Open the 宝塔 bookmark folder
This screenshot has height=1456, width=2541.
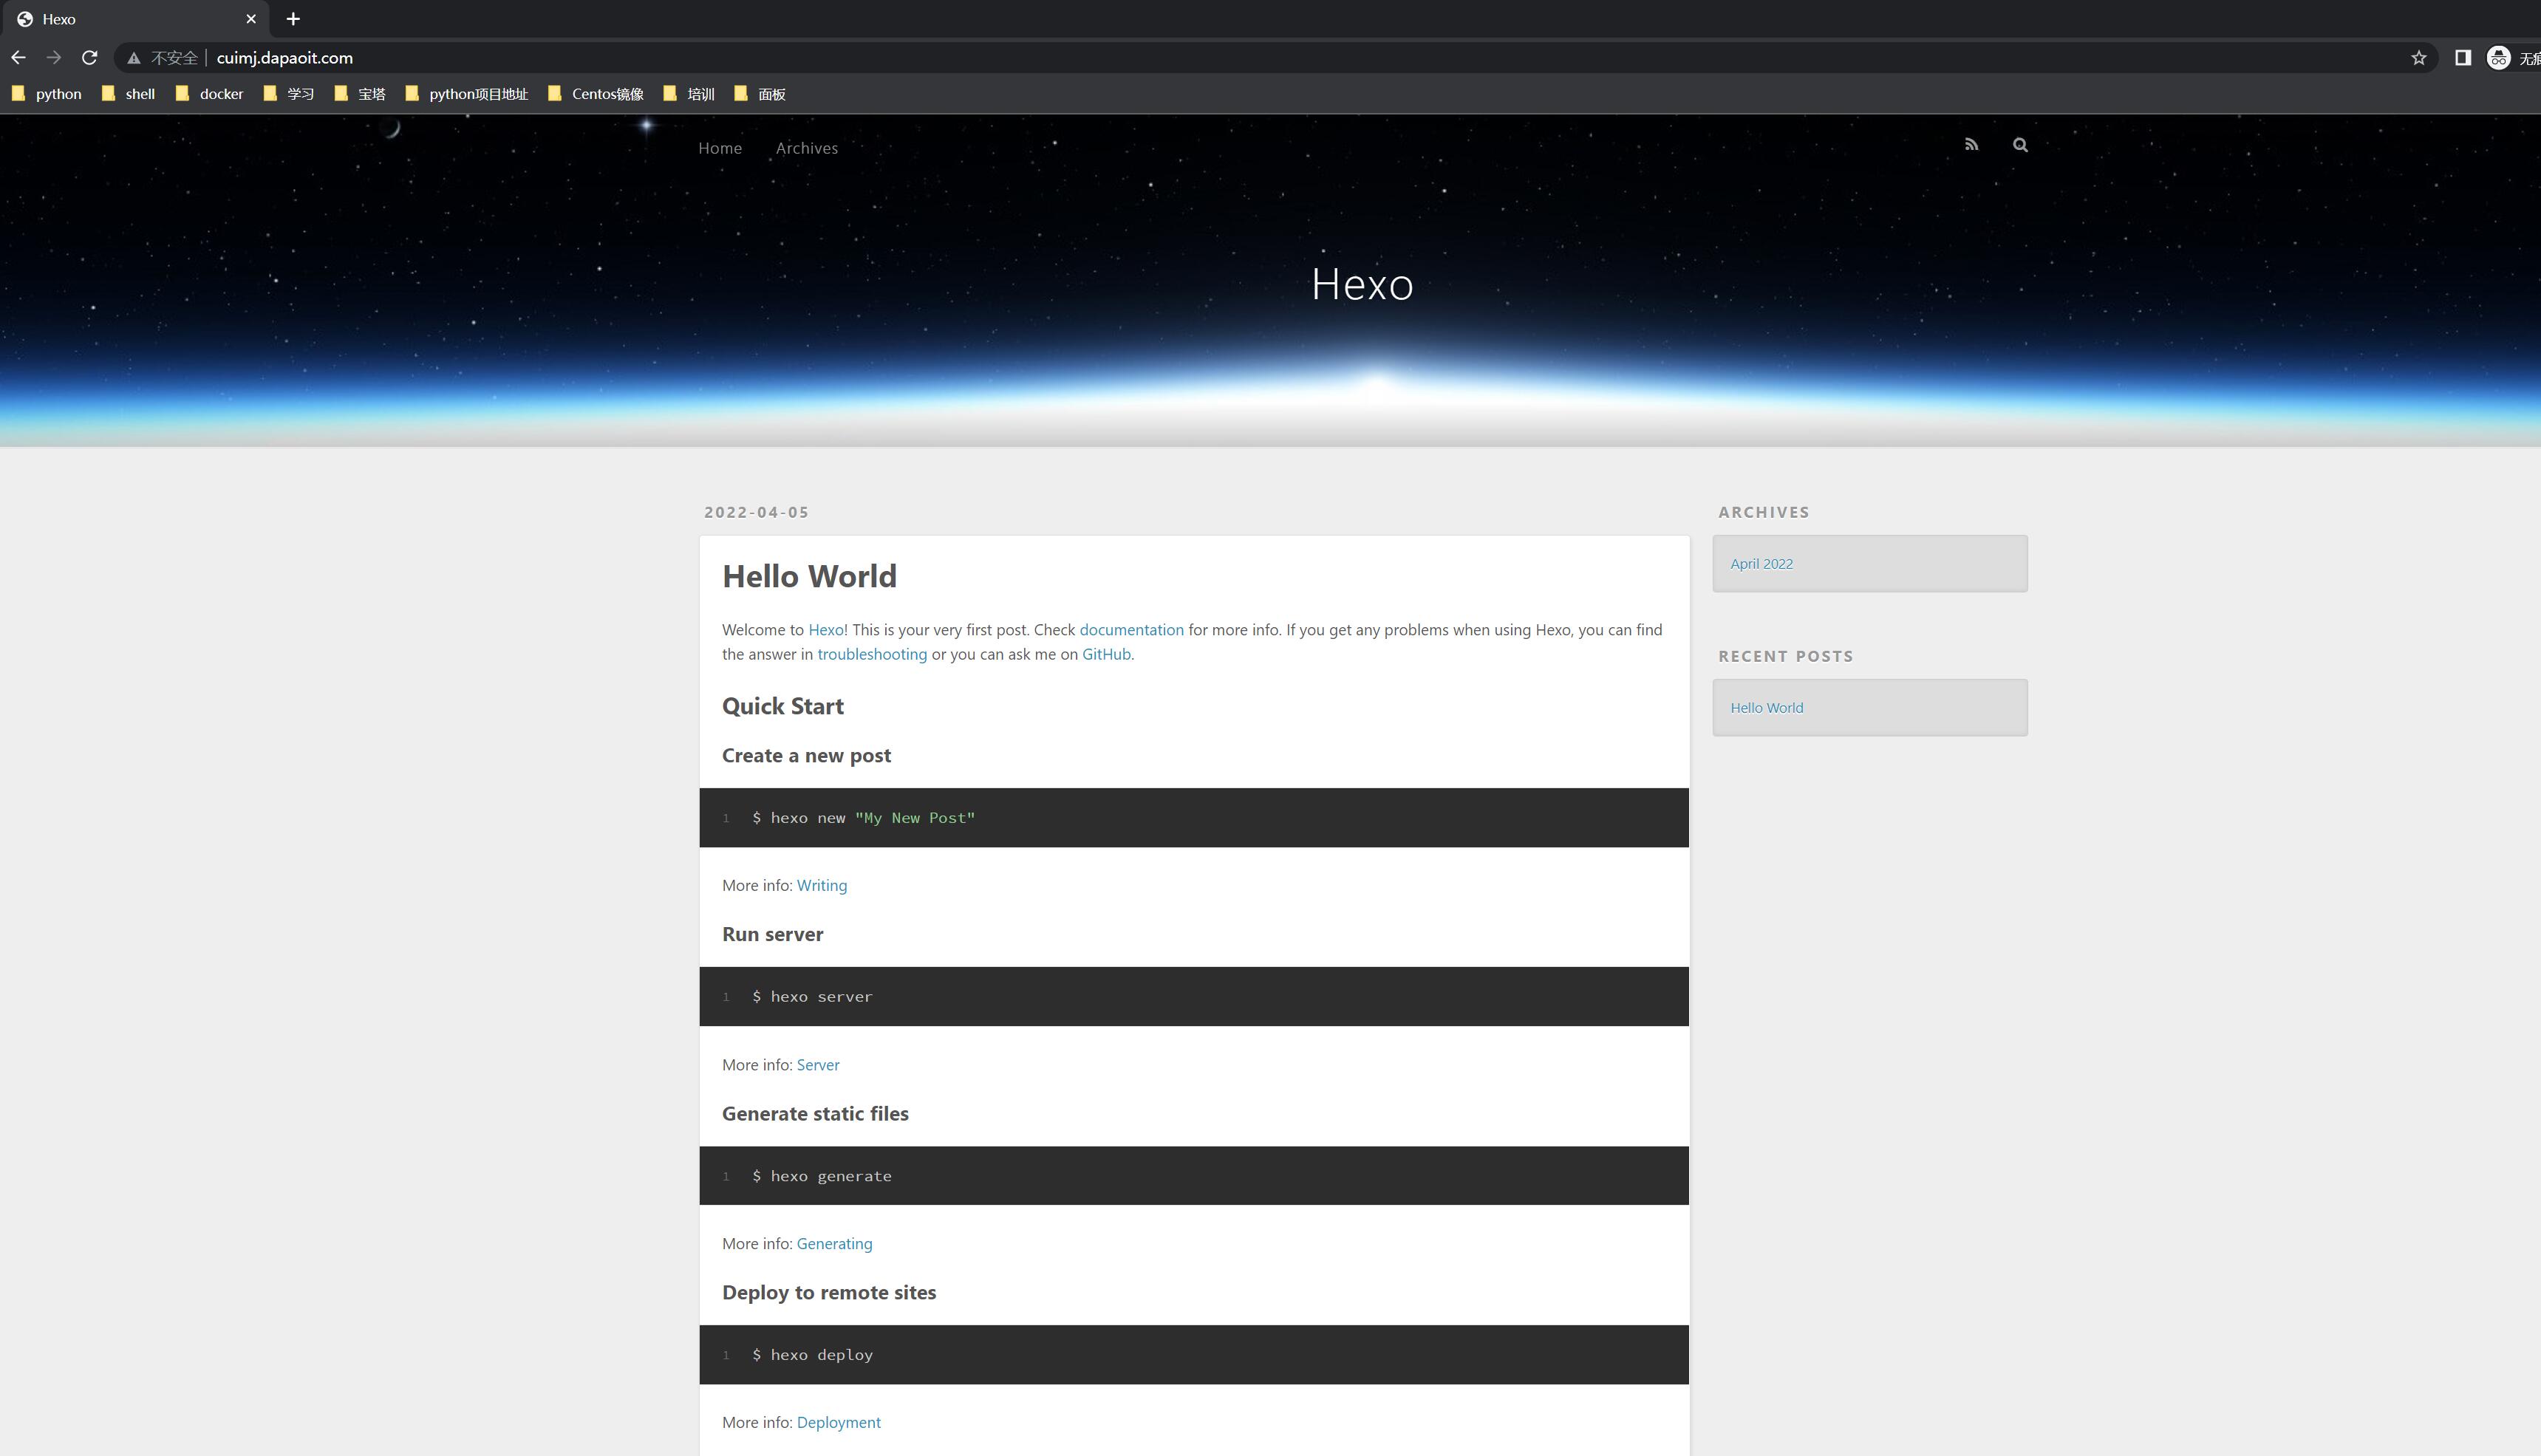[x=360, y=94]
